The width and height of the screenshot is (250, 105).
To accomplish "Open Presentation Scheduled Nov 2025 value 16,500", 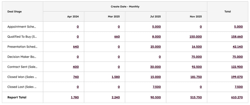I will pyautogui.click(x=197, y=47).
